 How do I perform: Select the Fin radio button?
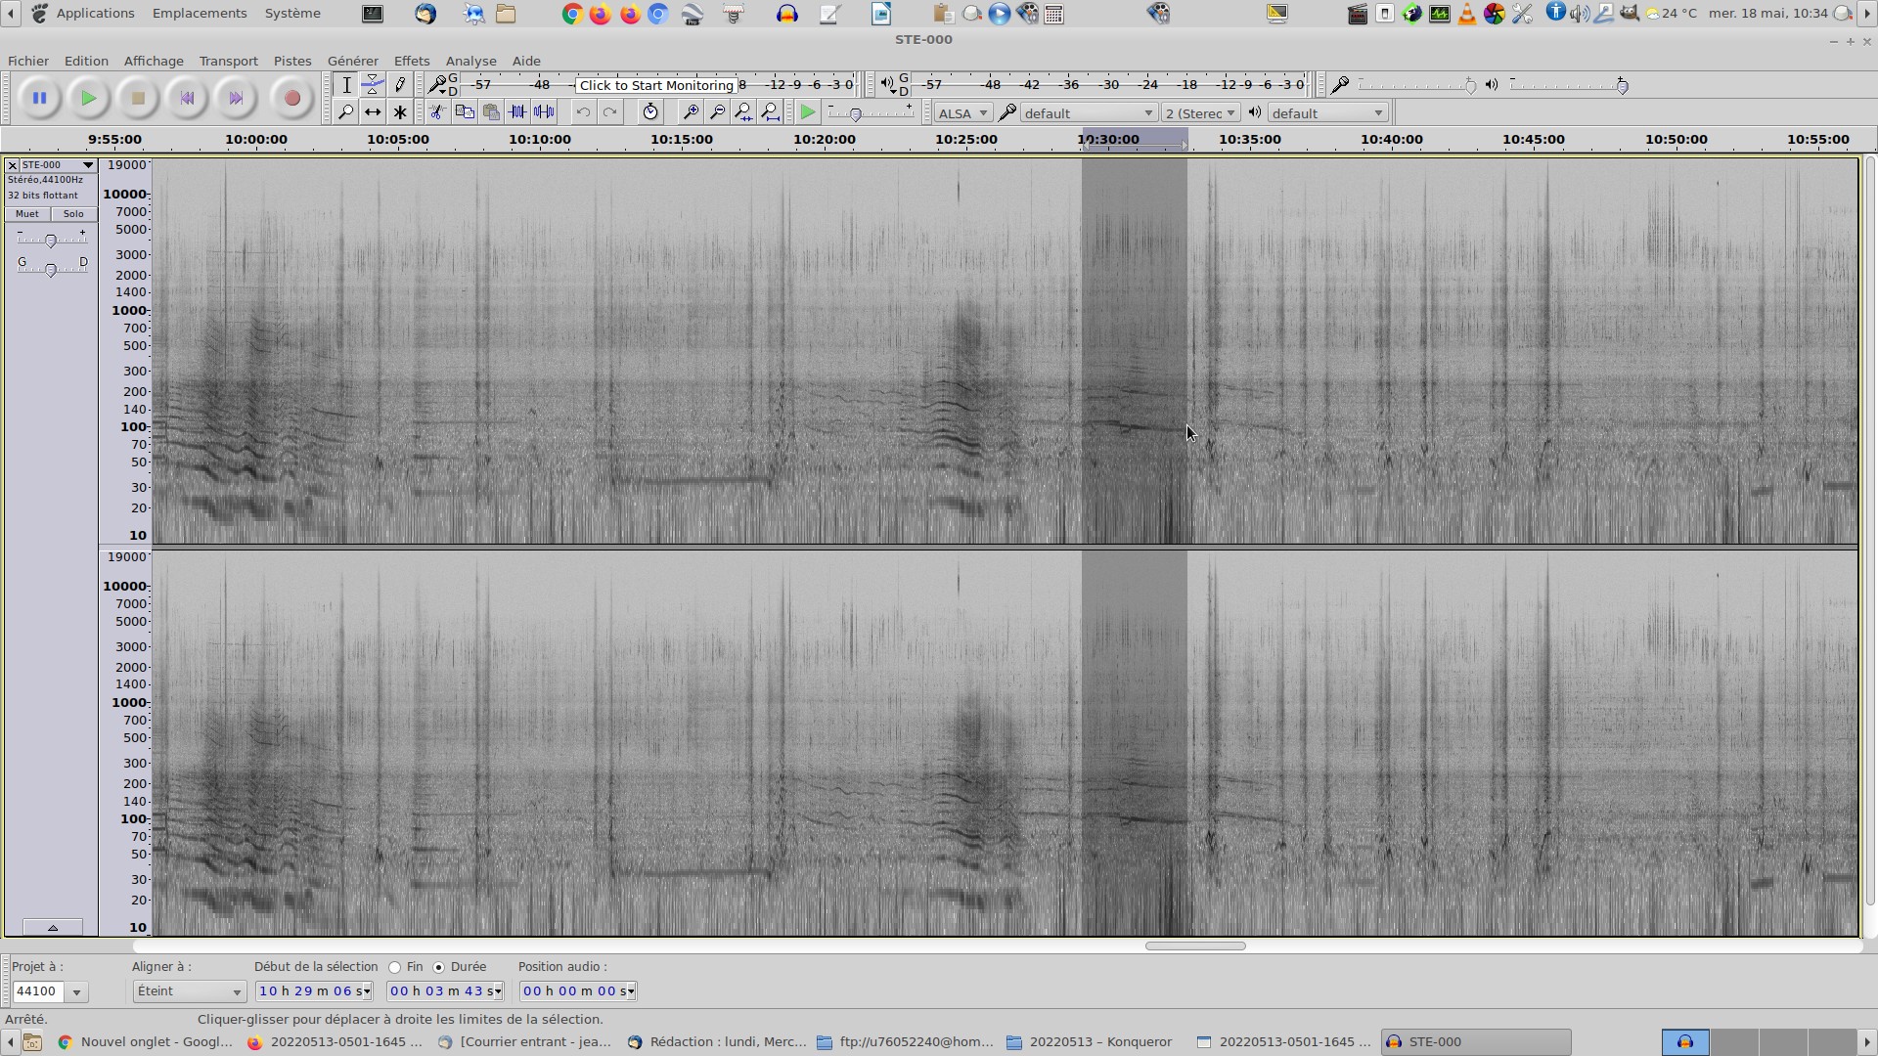pos(395,967)
